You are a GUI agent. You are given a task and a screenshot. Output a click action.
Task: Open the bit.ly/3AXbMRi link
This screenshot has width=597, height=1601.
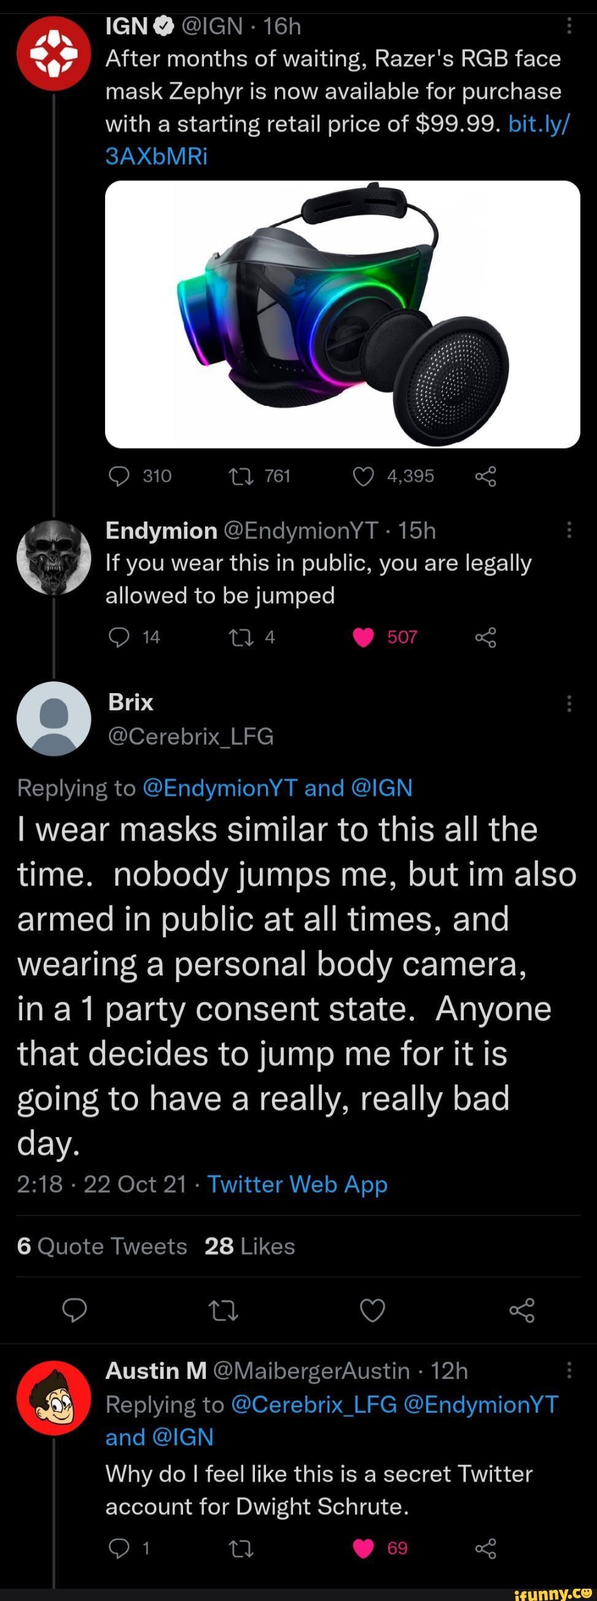pos(338,140)
